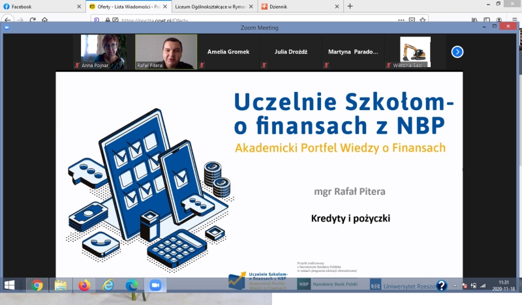Click the Amelia Gromek participant tile
Screen dimensions: 522x305
228,52
